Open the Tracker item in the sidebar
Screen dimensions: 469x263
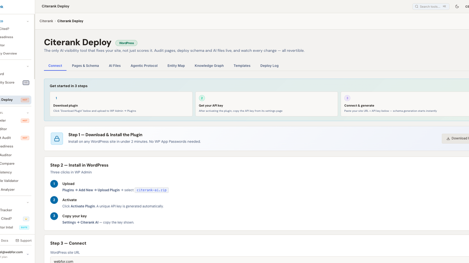(16, 210)
